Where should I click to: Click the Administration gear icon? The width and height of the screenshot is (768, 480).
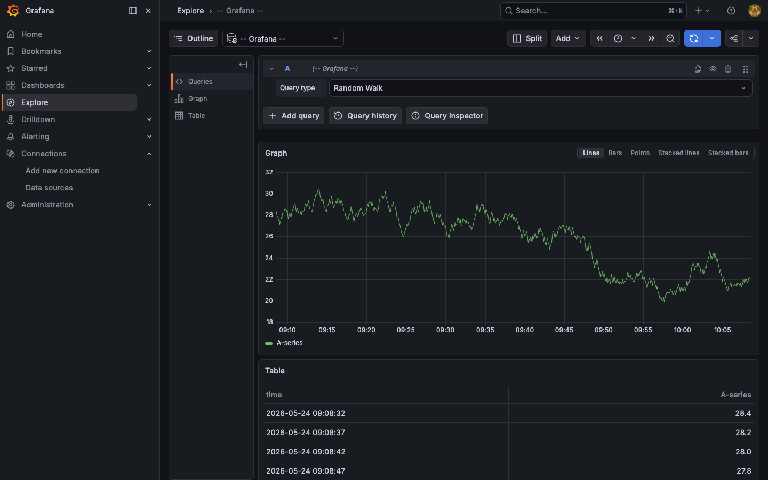(11, 205)
